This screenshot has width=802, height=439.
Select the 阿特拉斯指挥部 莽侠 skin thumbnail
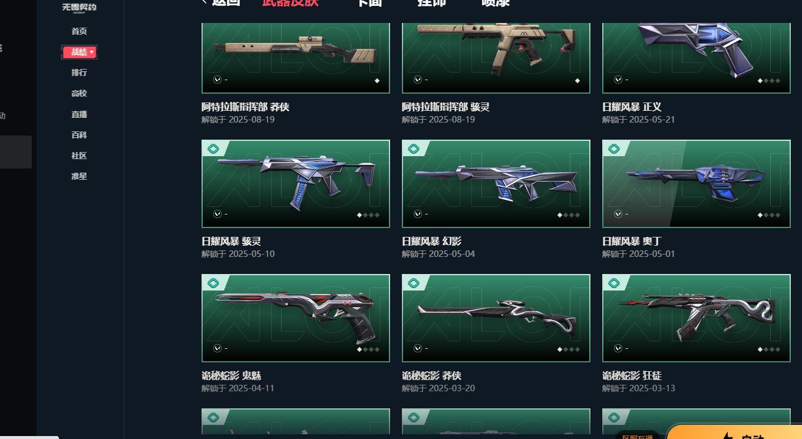click(x=296, y=58)
